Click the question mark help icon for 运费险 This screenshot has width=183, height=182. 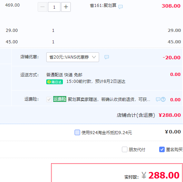163,99
